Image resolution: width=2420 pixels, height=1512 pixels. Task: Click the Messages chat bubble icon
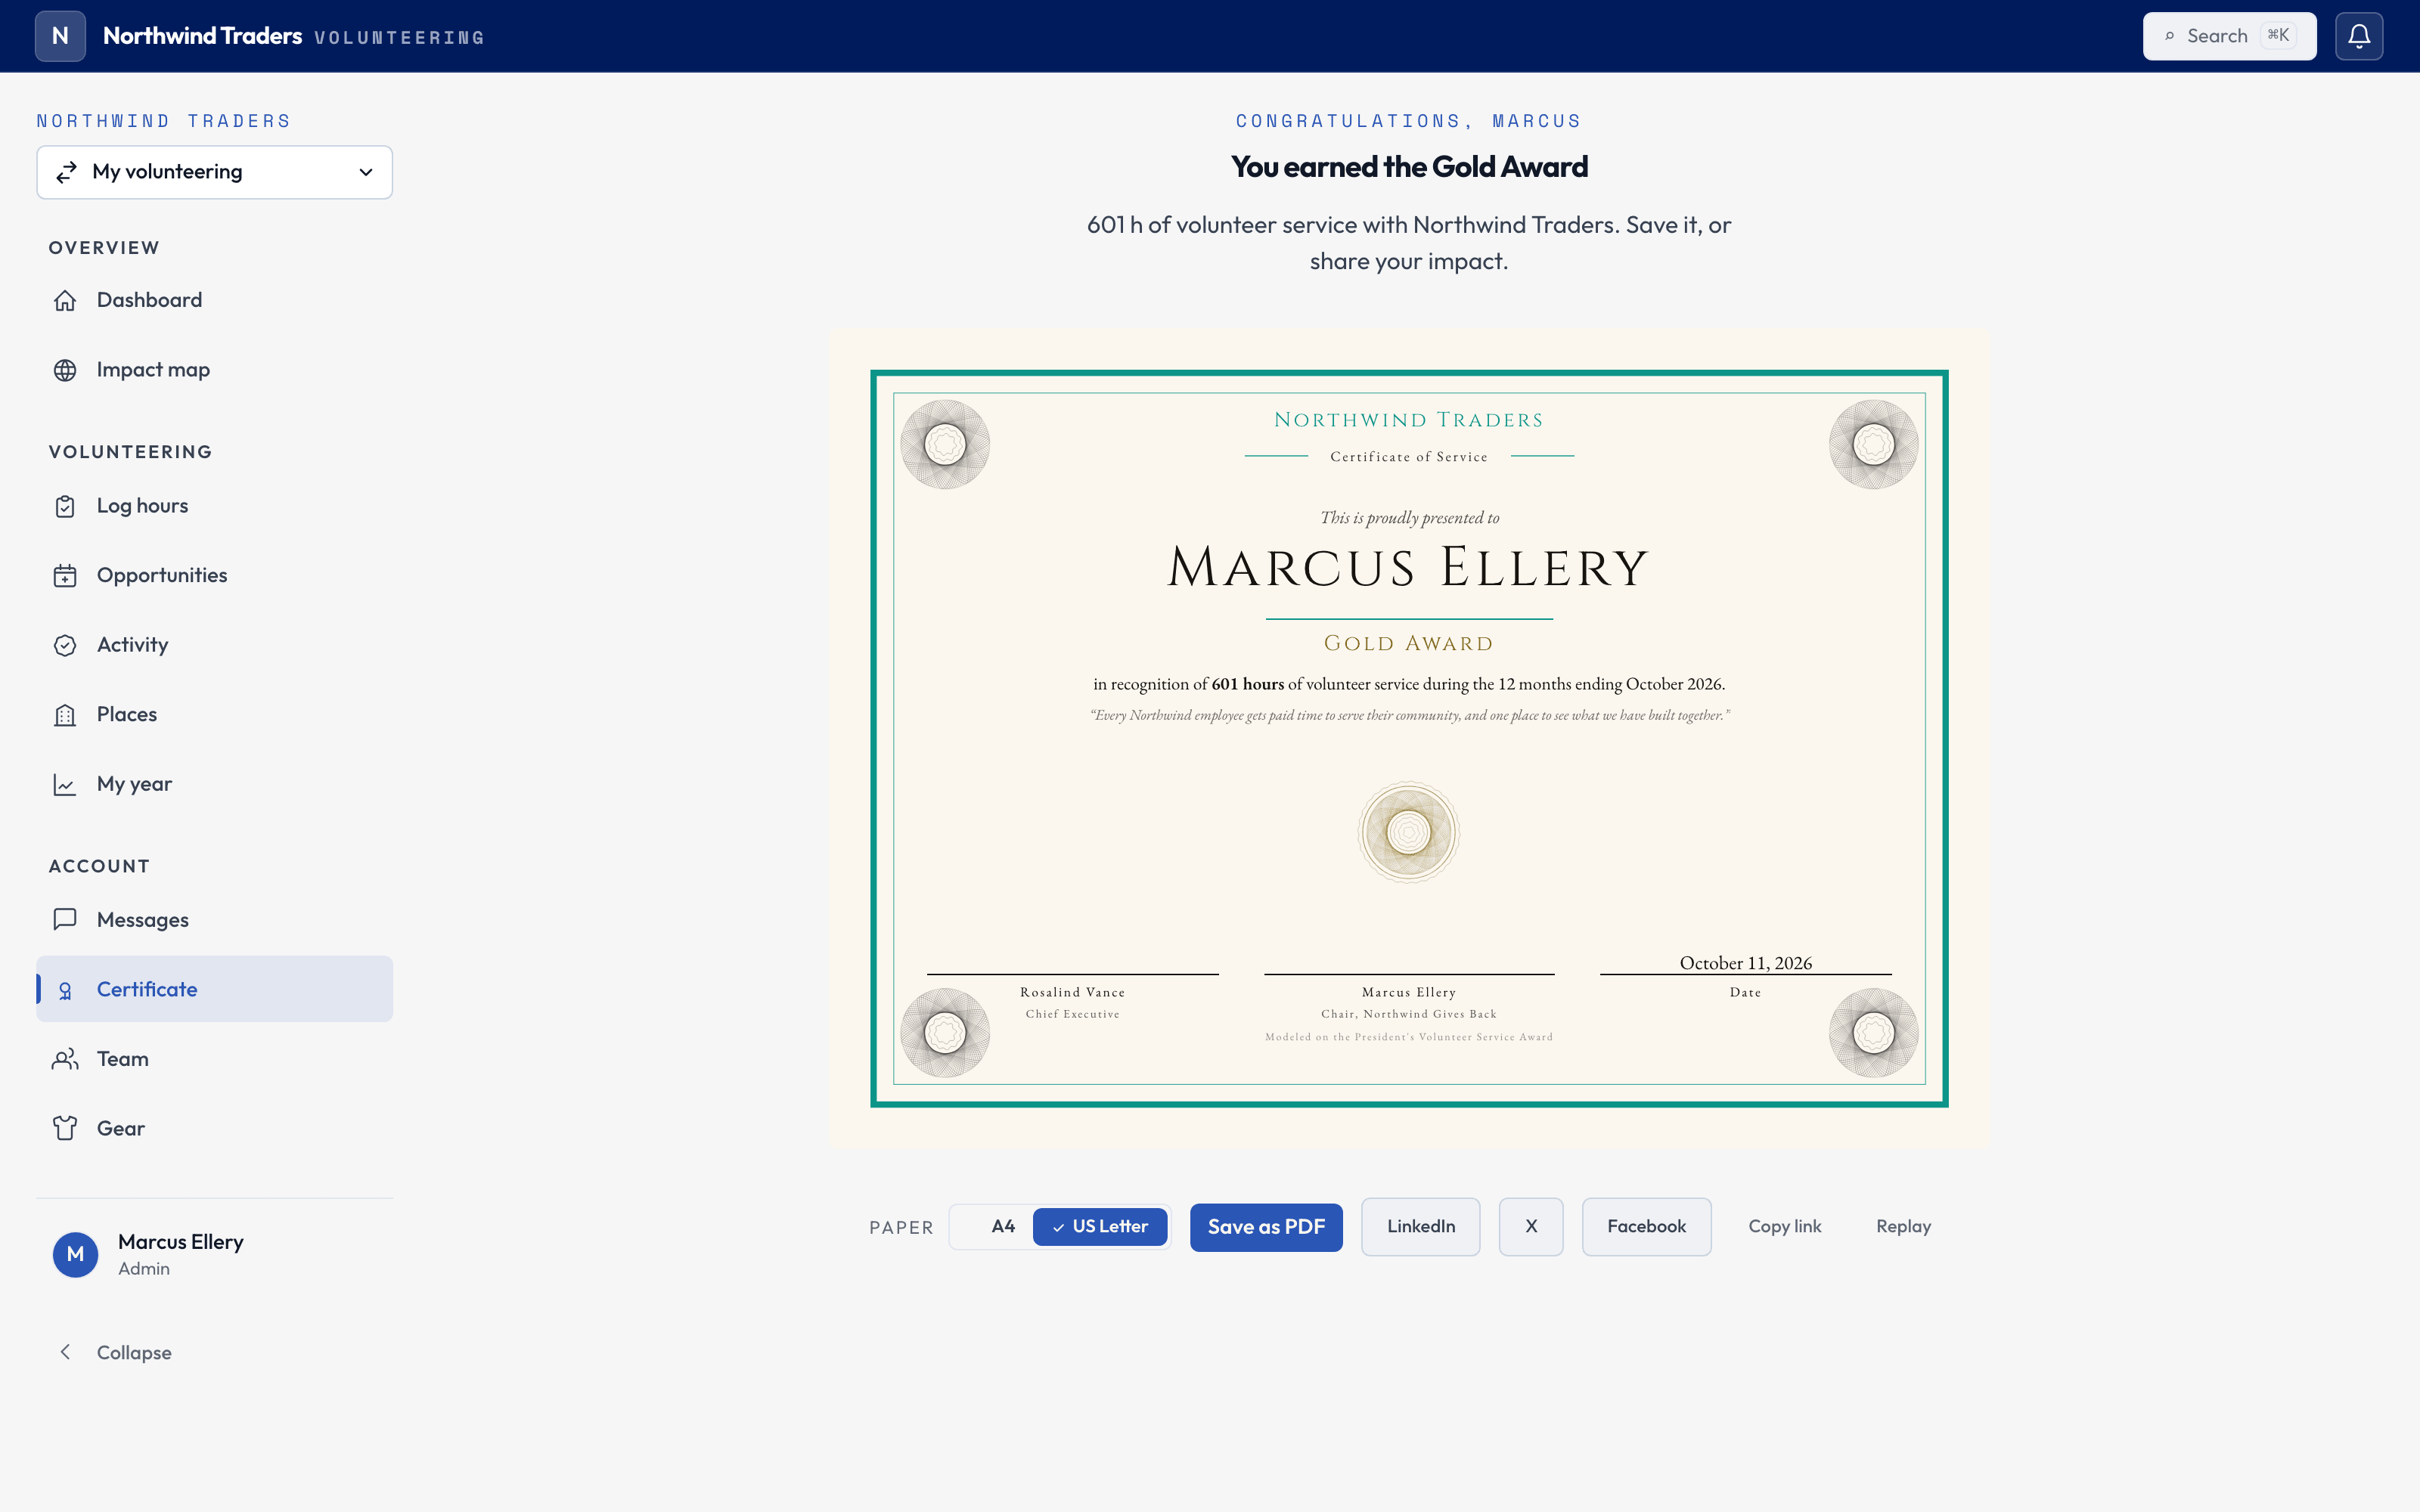coord(65,920)
